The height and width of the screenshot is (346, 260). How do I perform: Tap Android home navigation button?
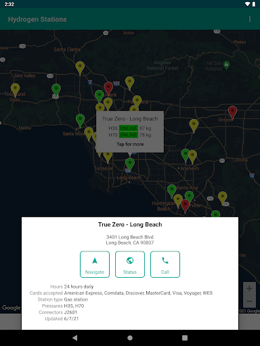pyautogui.click(x=130, y=338)
